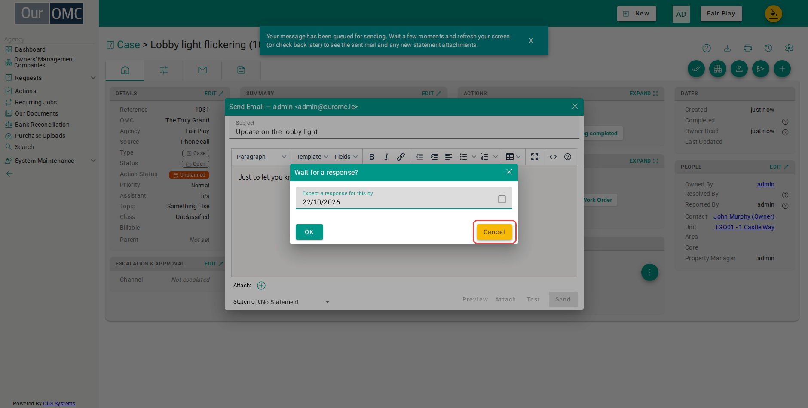The image size is (808, 408).
Task: Click the New button in the top bar
Action: 637,14
